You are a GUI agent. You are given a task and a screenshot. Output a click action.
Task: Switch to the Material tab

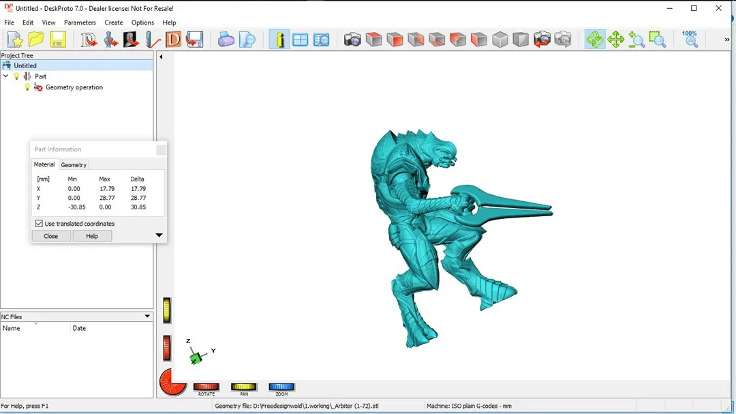click(x=44, y=164)
